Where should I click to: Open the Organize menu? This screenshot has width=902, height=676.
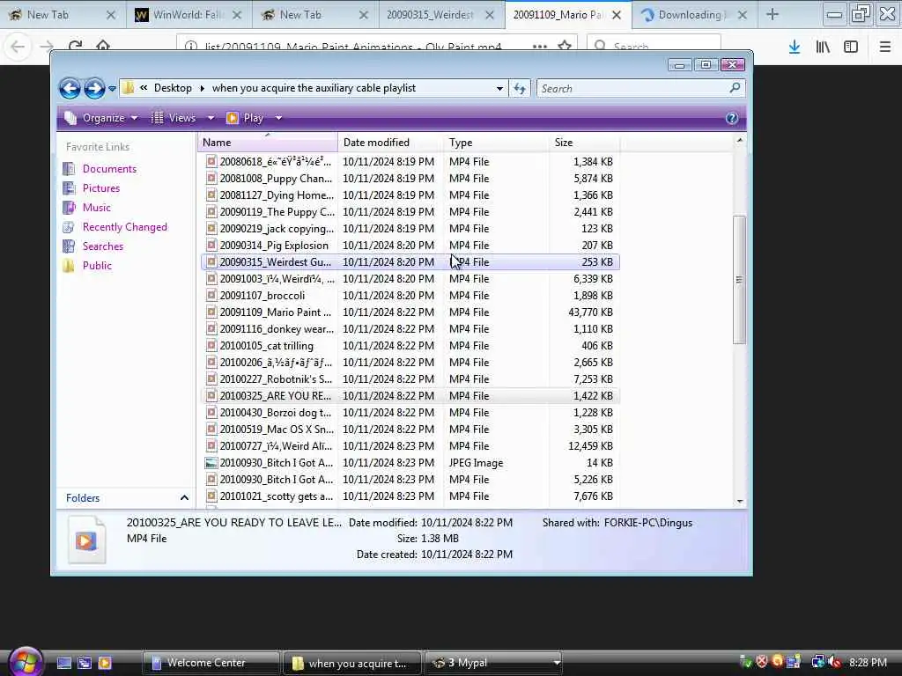coord(101,118)
